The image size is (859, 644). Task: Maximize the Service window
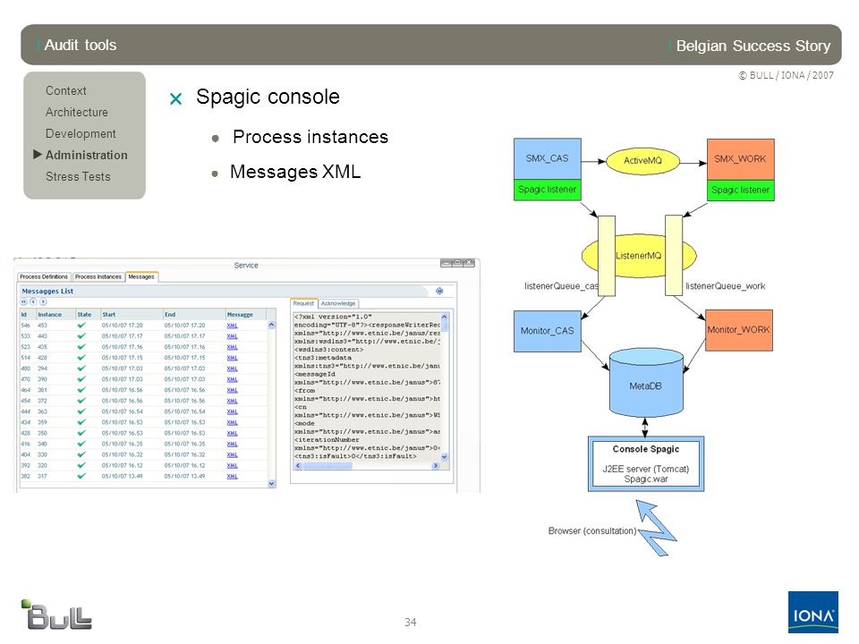click(457, 263)
